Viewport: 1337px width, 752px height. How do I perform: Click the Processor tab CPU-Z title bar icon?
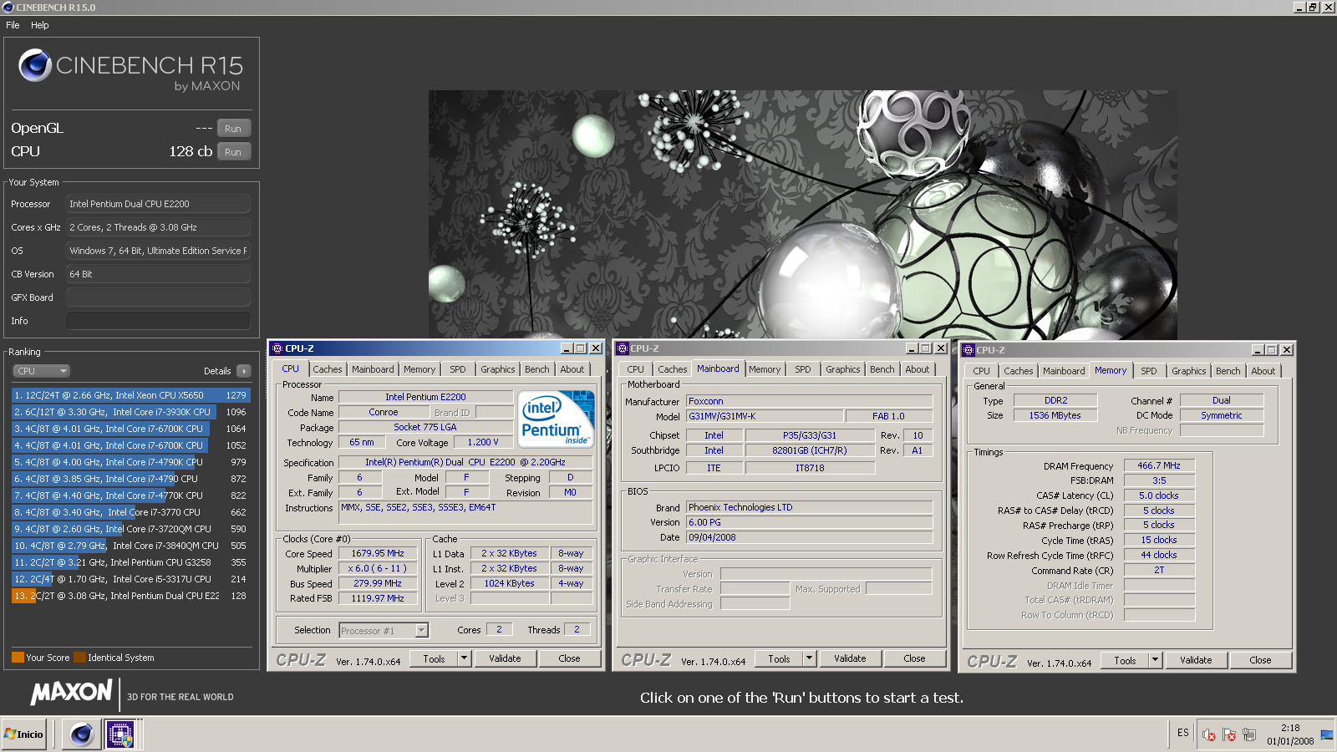click(277, 348)
